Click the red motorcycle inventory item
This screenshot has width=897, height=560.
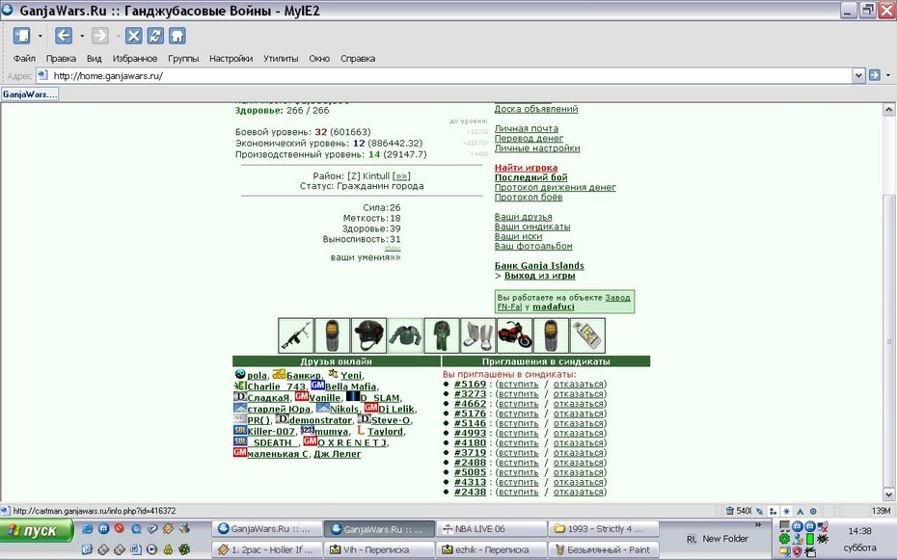pos(514,335)
